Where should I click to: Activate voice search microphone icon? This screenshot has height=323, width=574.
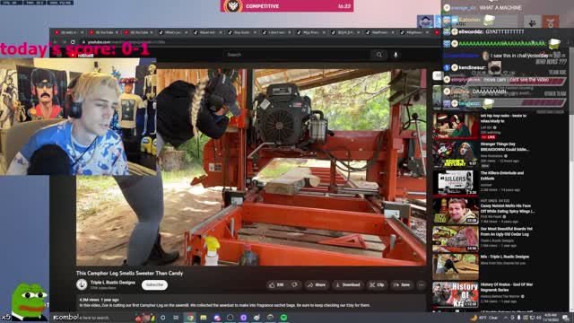396,55
